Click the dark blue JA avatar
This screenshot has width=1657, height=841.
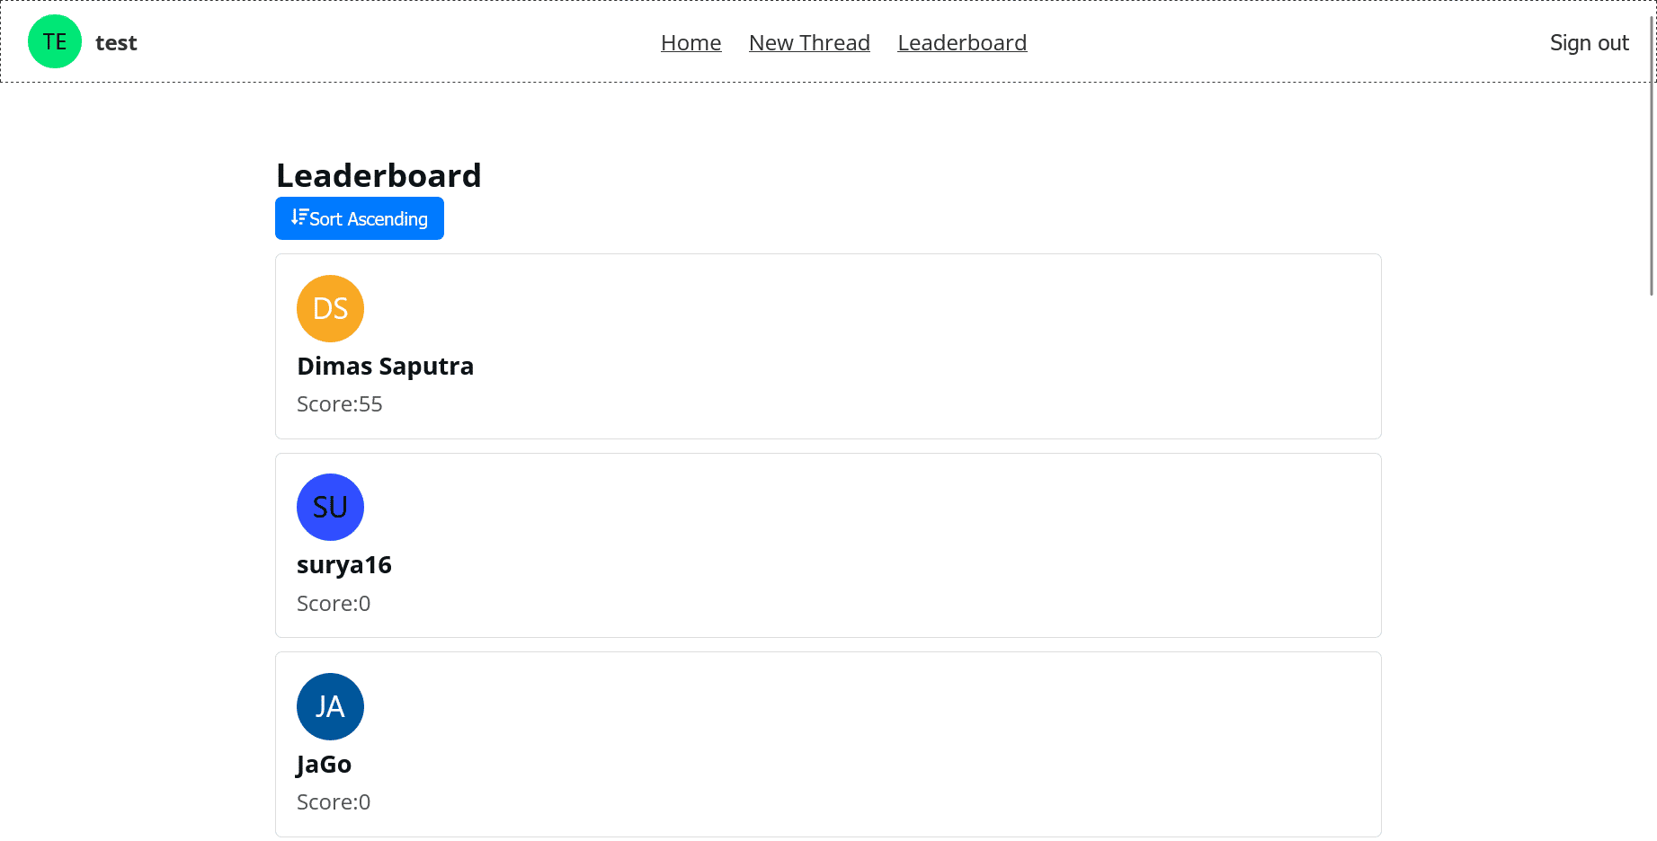pyautogui.click(x=330, y=707)
